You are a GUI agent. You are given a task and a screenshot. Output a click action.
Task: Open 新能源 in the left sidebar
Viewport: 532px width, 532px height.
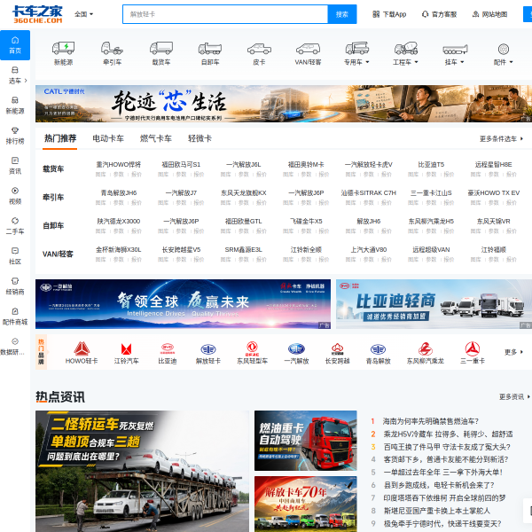pos(15,106)
